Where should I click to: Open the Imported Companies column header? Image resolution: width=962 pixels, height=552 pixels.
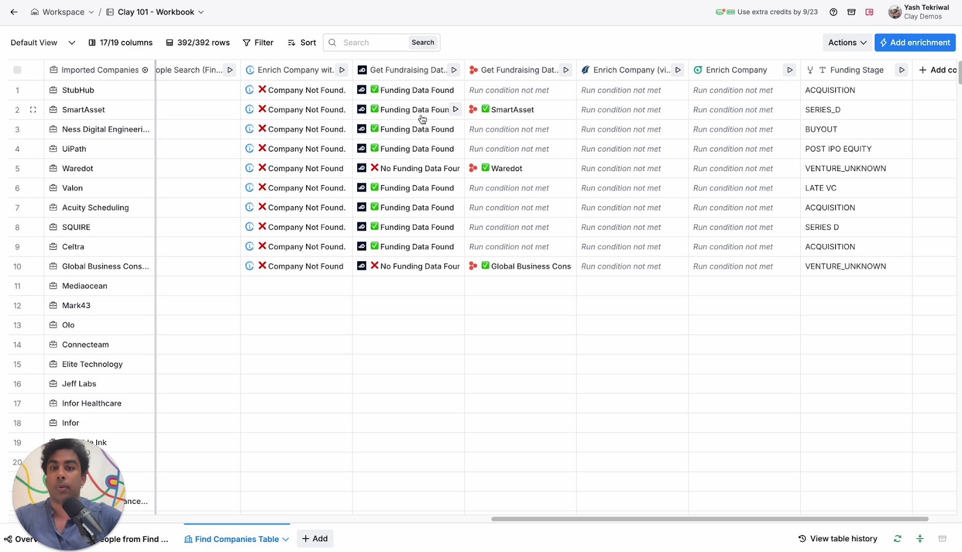pyautogui.click(x=99, y=70)
